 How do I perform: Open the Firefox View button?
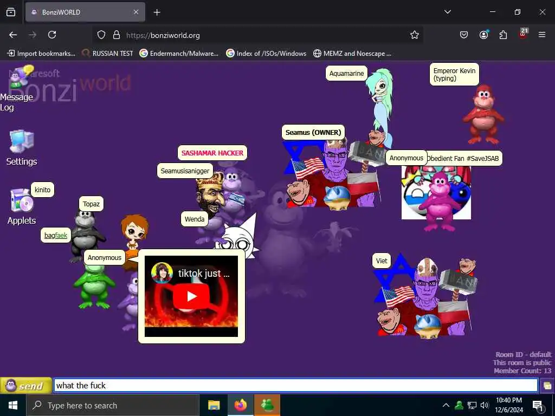11,12
